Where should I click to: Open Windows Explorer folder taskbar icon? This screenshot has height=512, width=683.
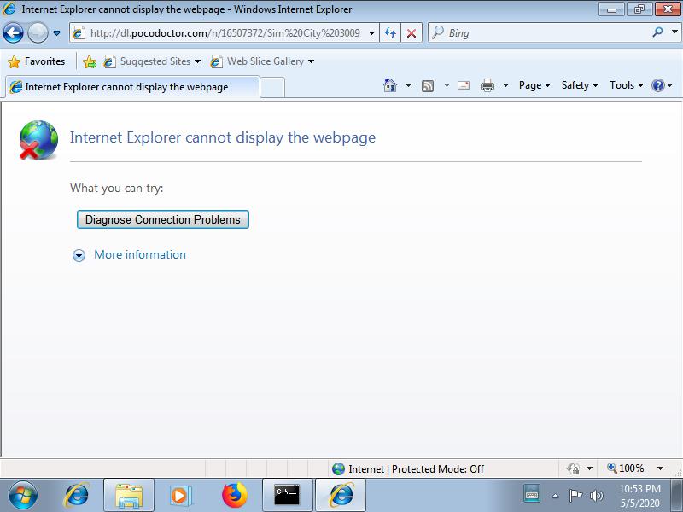pos(129,496)
